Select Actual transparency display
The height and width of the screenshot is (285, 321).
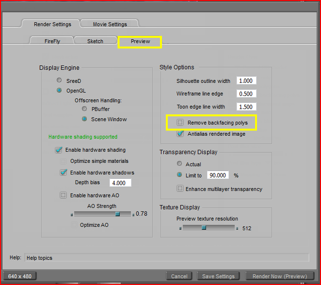[x=179, y=163]
